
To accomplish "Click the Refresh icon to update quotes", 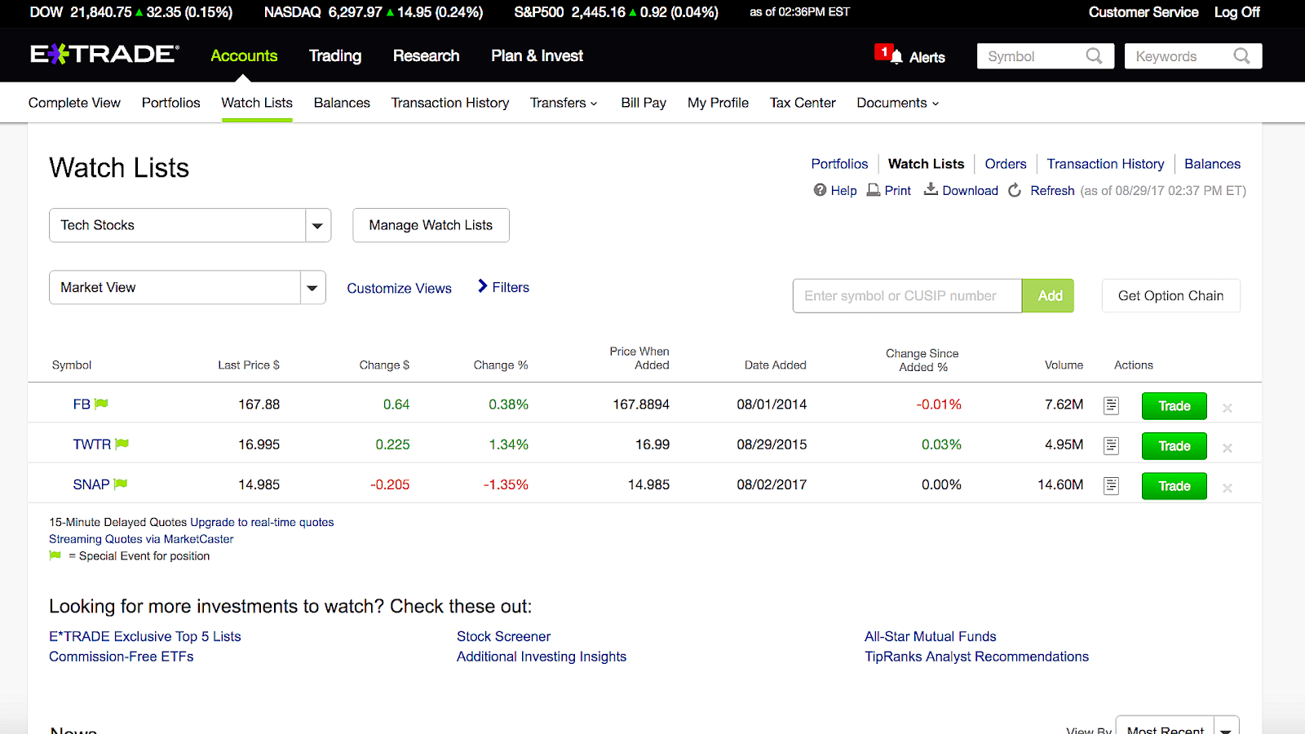I will click(x=1014, y=190).
